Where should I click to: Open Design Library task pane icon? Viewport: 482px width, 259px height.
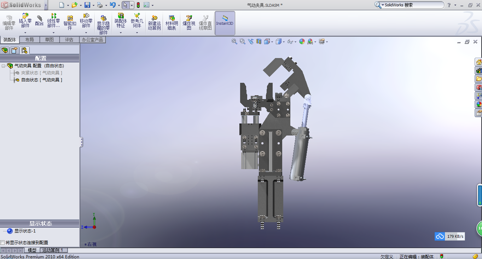[x=479, y=71]
